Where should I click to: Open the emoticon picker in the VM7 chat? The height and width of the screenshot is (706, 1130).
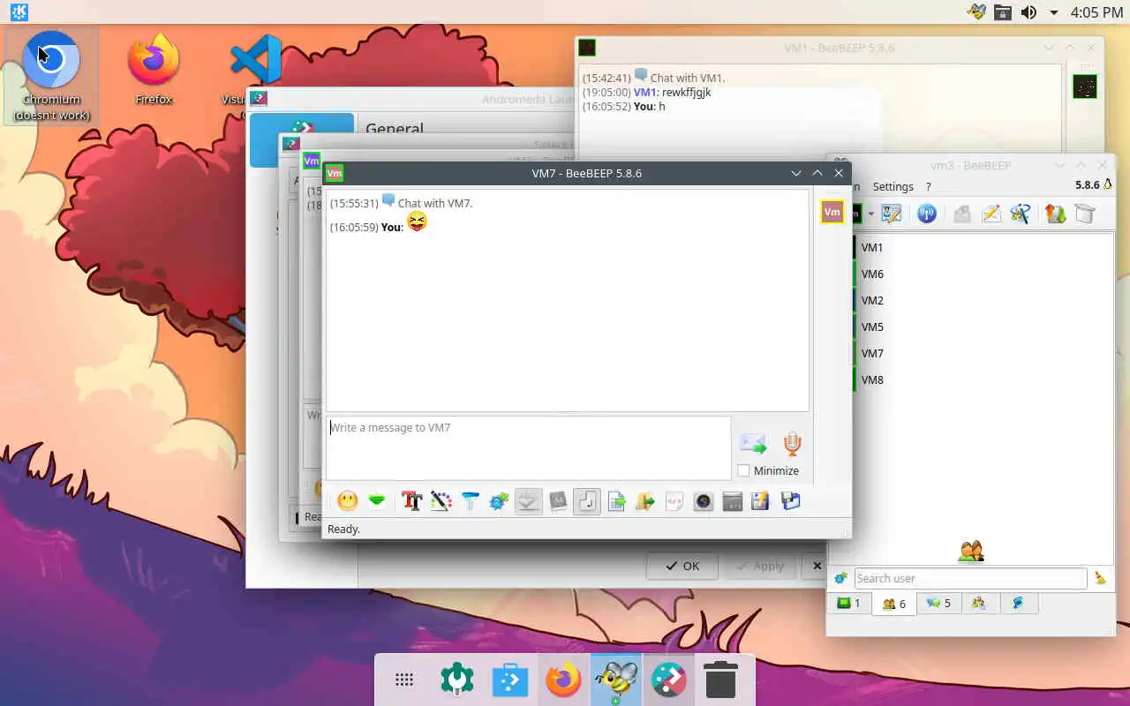coord(348,501)
